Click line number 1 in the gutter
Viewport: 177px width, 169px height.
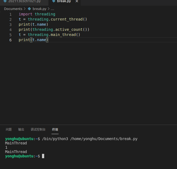11,14
